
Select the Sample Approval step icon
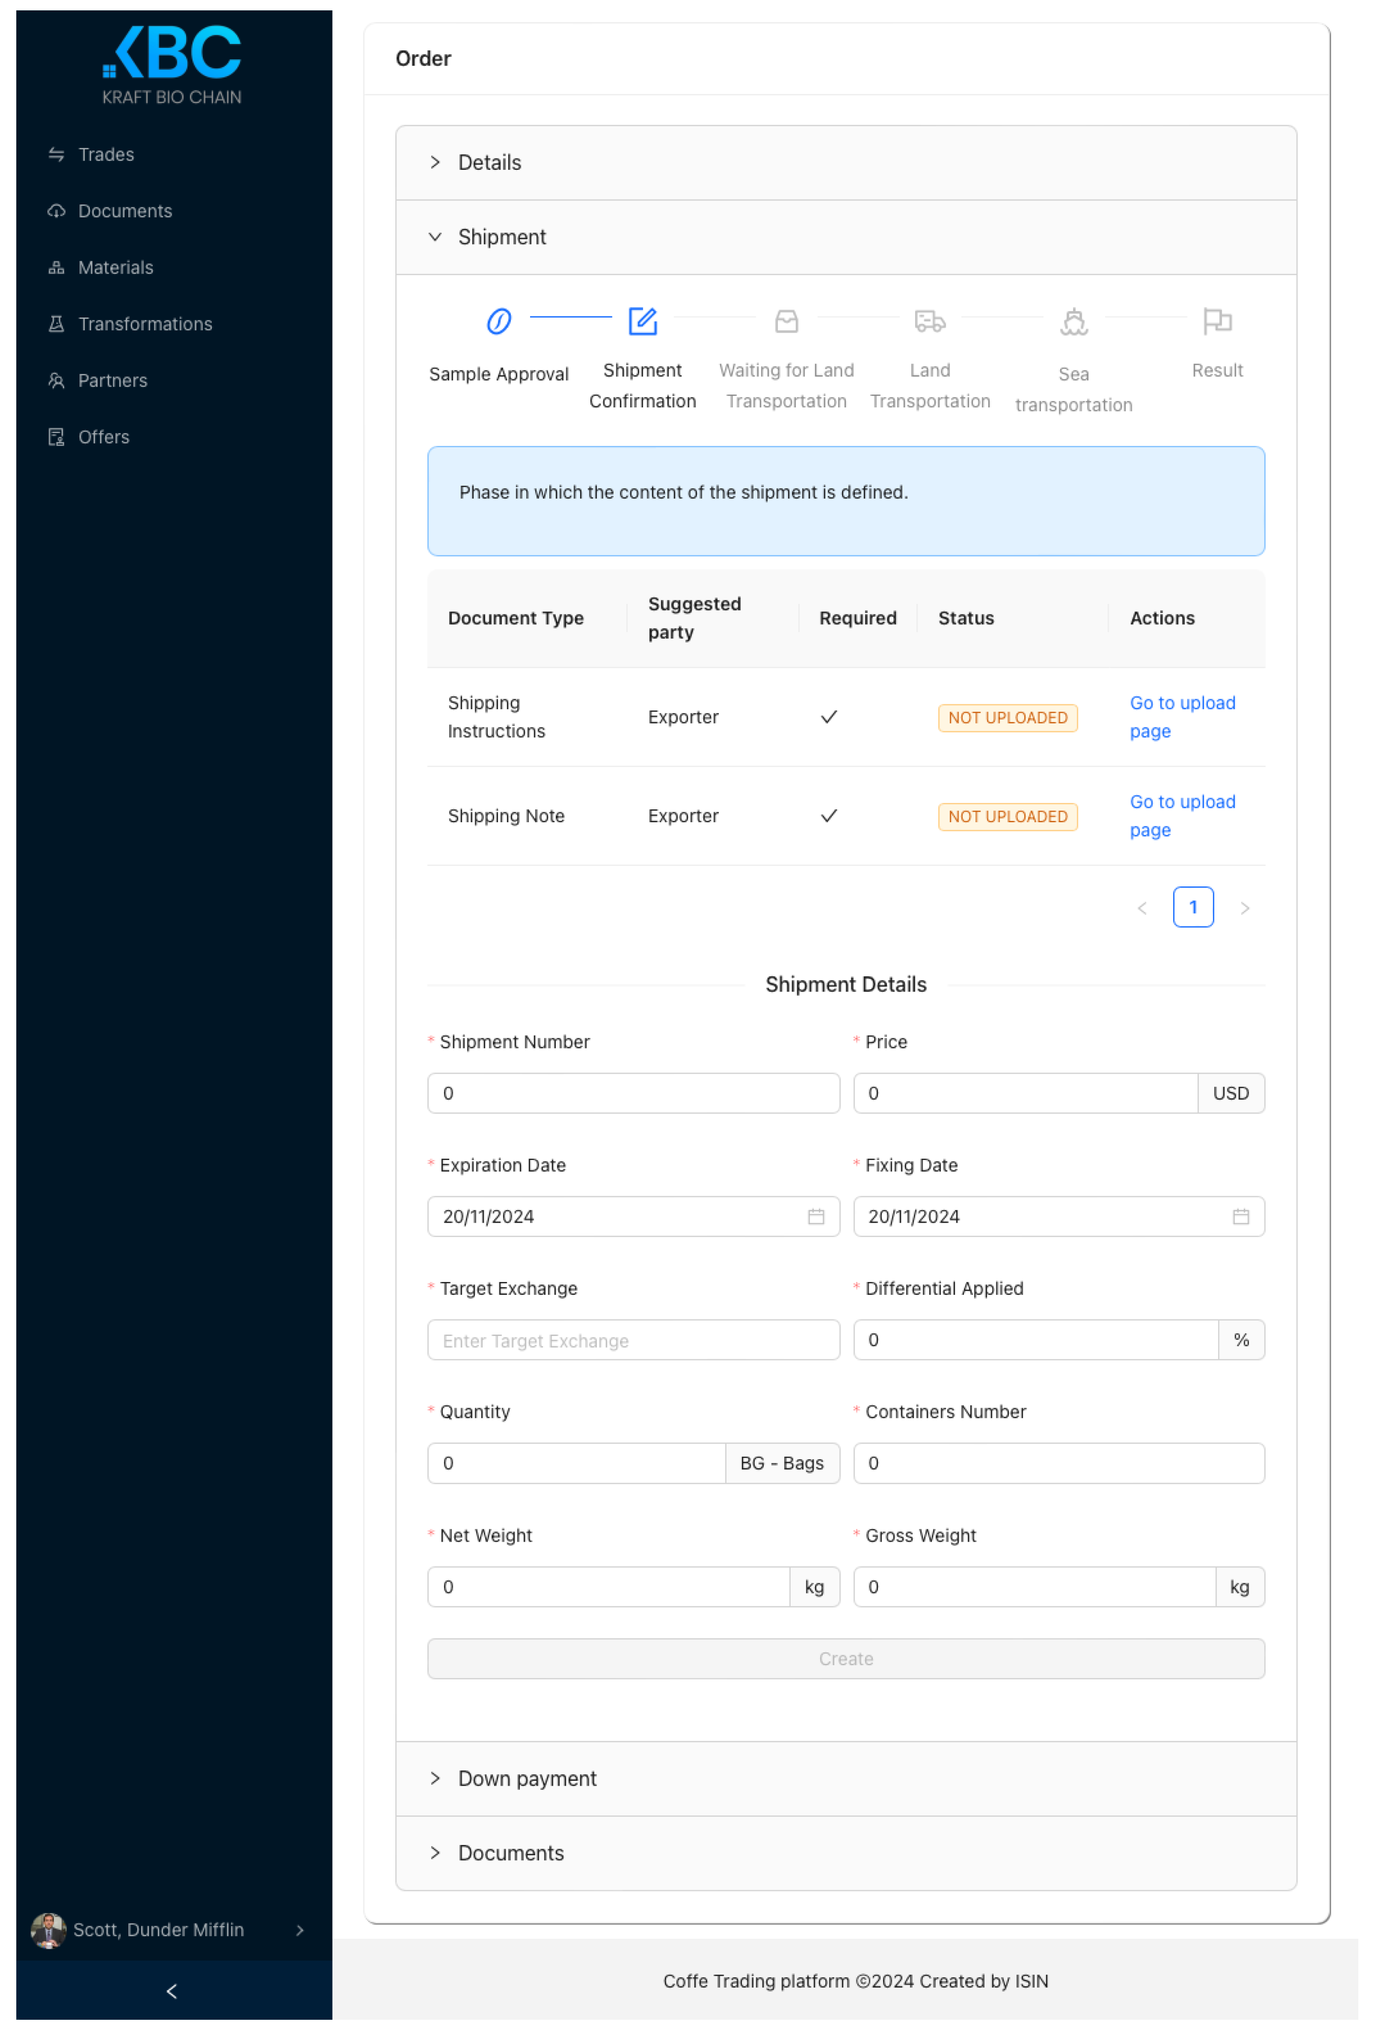point(499,321)
